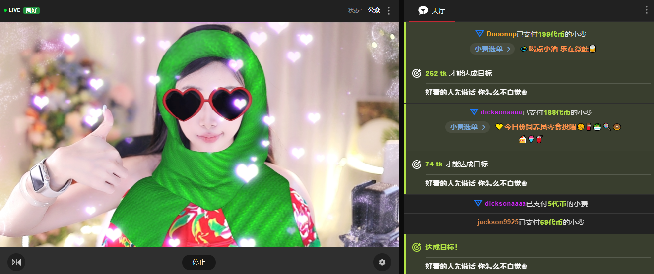Switch to the 大厅 chat tab

(431, 10)
